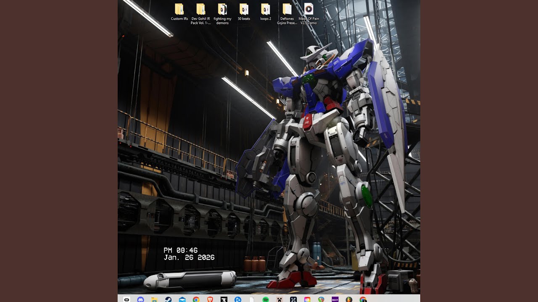
Task: Launch Discord from the taskbar
Action: point(140,299)
